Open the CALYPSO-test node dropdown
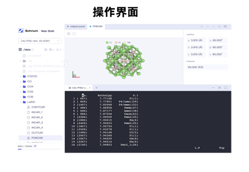Image resolution: width=249 pixels, height=172 pixels. tap(40, 41)
